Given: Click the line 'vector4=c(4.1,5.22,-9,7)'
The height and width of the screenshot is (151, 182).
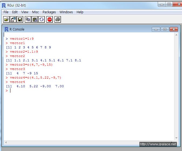Looking at the screenshot, I should point(36,78).
